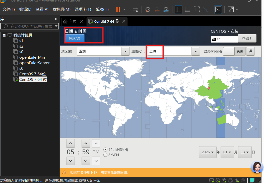The image size is (264, 183).
Task: Click the Unity mode icon
Action: point(206,10)
